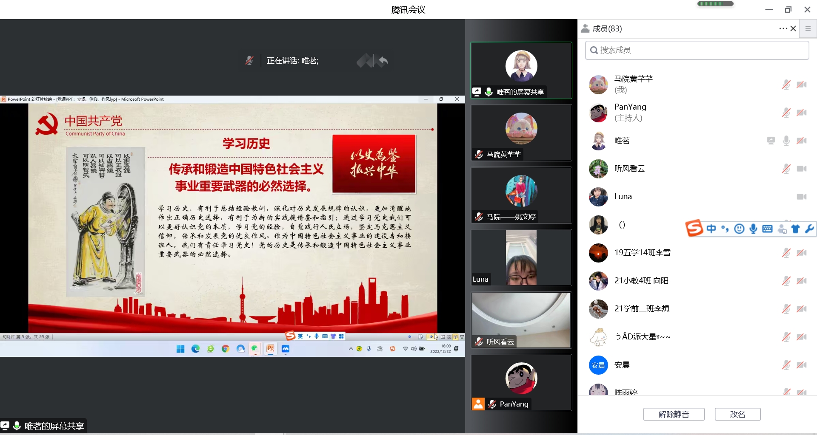Click the search members input field
The height and width of the screenshot is (435, 817).
(x=697, y=50)
